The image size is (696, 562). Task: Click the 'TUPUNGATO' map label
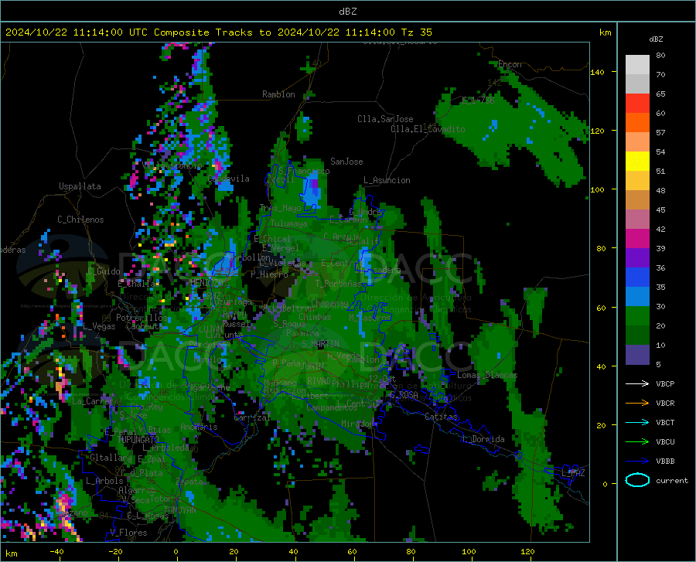click(x=138, y=440)
